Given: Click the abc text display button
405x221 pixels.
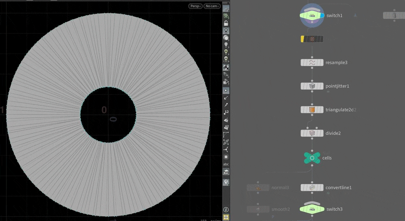Looking at the screenshot, I should [x=226, y=164].
